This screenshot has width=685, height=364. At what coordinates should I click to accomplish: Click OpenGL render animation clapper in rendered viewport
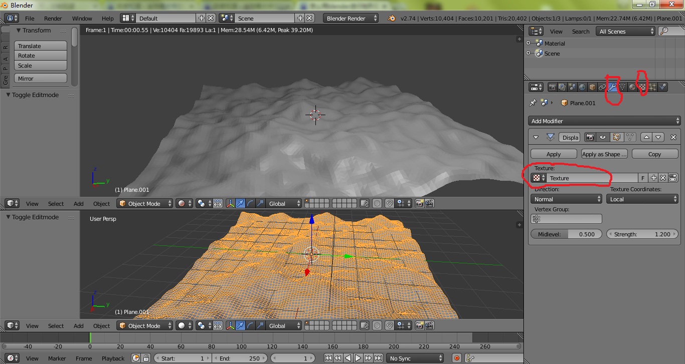coord(429,204)
